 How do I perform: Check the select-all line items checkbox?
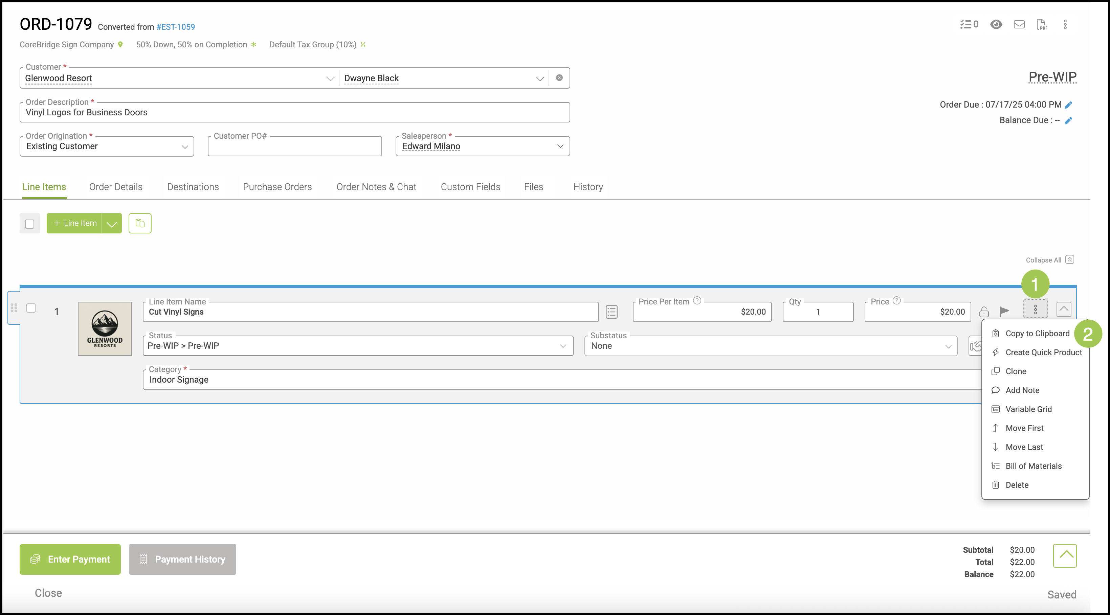(x=30, y=224)
